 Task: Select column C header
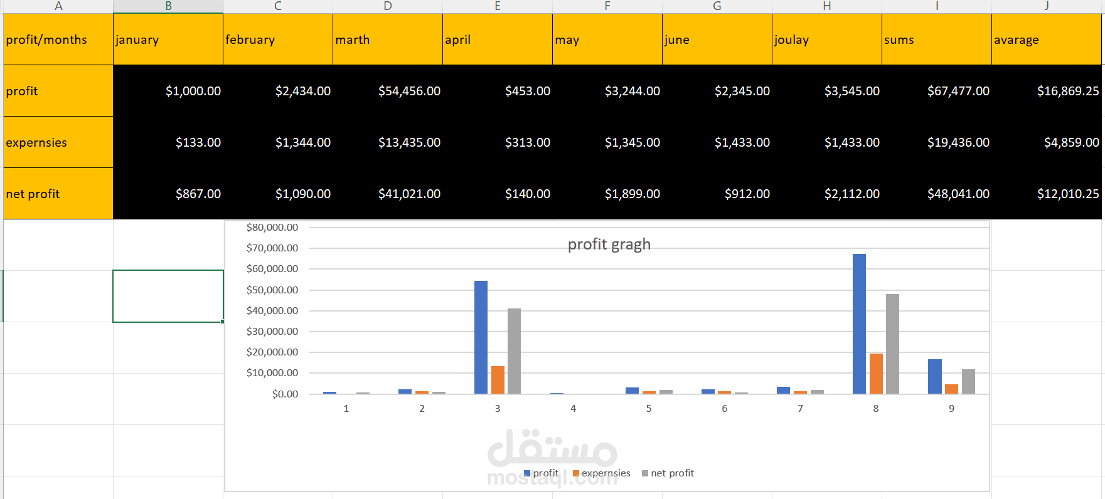pos(278,6)
